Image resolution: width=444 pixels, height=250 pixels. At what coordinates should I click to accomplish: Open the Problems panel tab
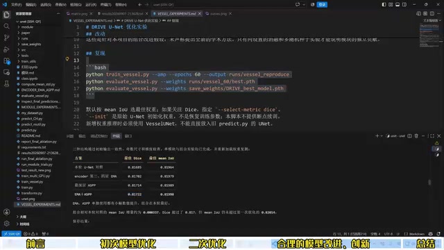70,136
